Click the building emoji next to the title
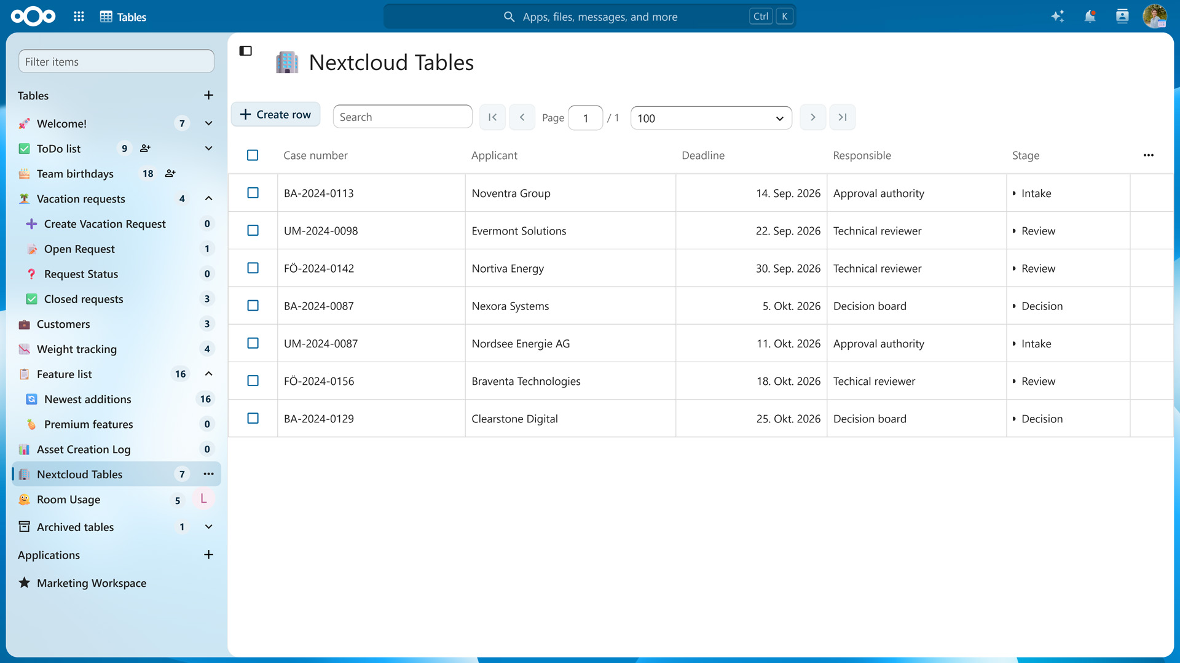The width and height of the screenshot is (1180, 663). pyautogui.click(x=287, y=62)
